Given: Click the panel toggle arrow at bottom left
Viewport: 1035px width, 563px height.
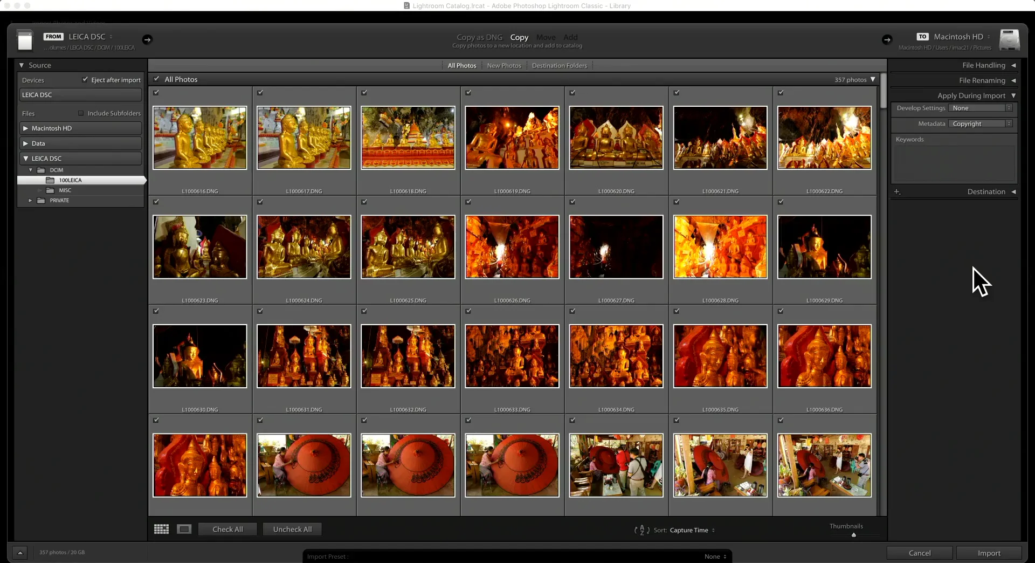Looking at the screenshot, I should pos(20,552).
